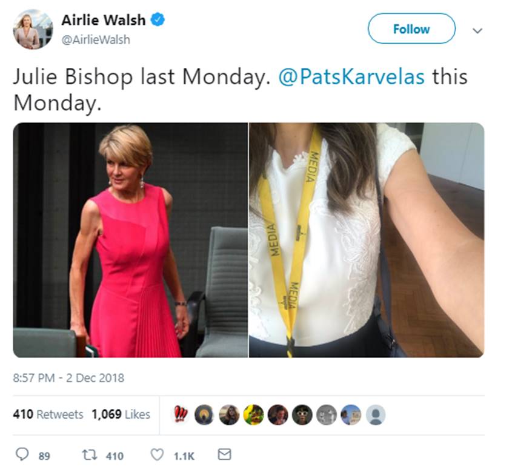
Task: Click the retweet arrows icon
Action: tap(89, 455)
